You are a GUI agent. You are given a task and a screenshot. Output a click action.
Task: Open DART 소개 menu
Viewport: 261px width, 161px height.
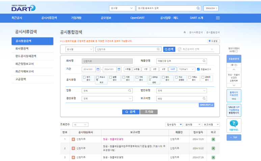pyautogui.click(x=197, y=18)
